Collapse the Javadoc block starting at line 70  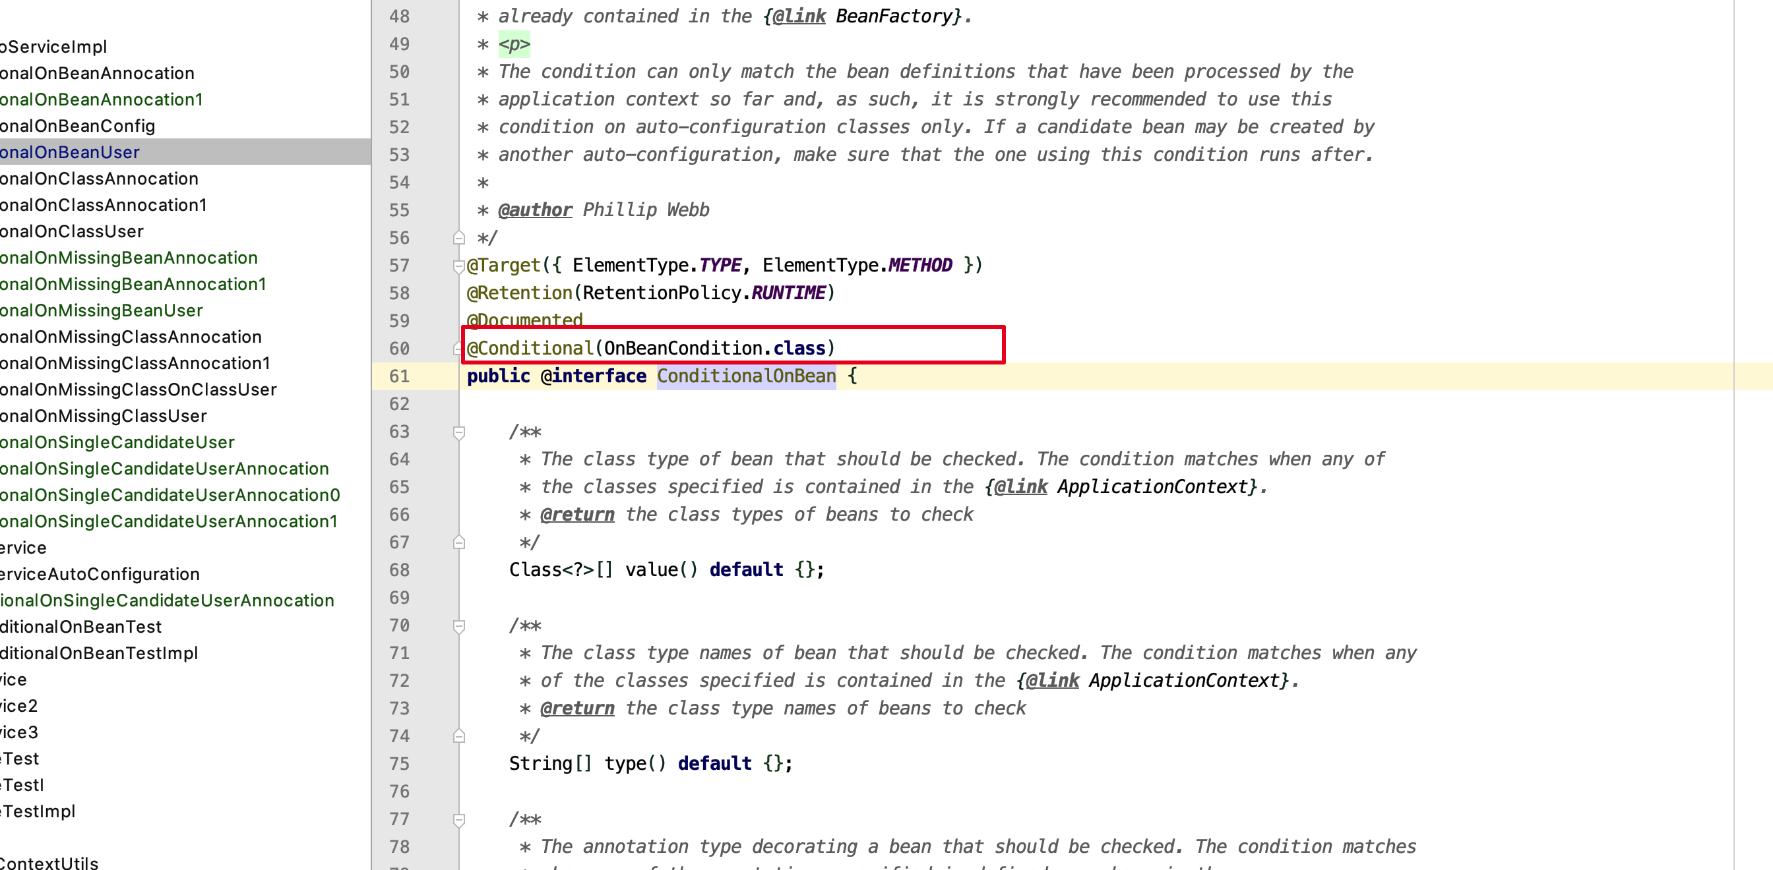[458, 625]
